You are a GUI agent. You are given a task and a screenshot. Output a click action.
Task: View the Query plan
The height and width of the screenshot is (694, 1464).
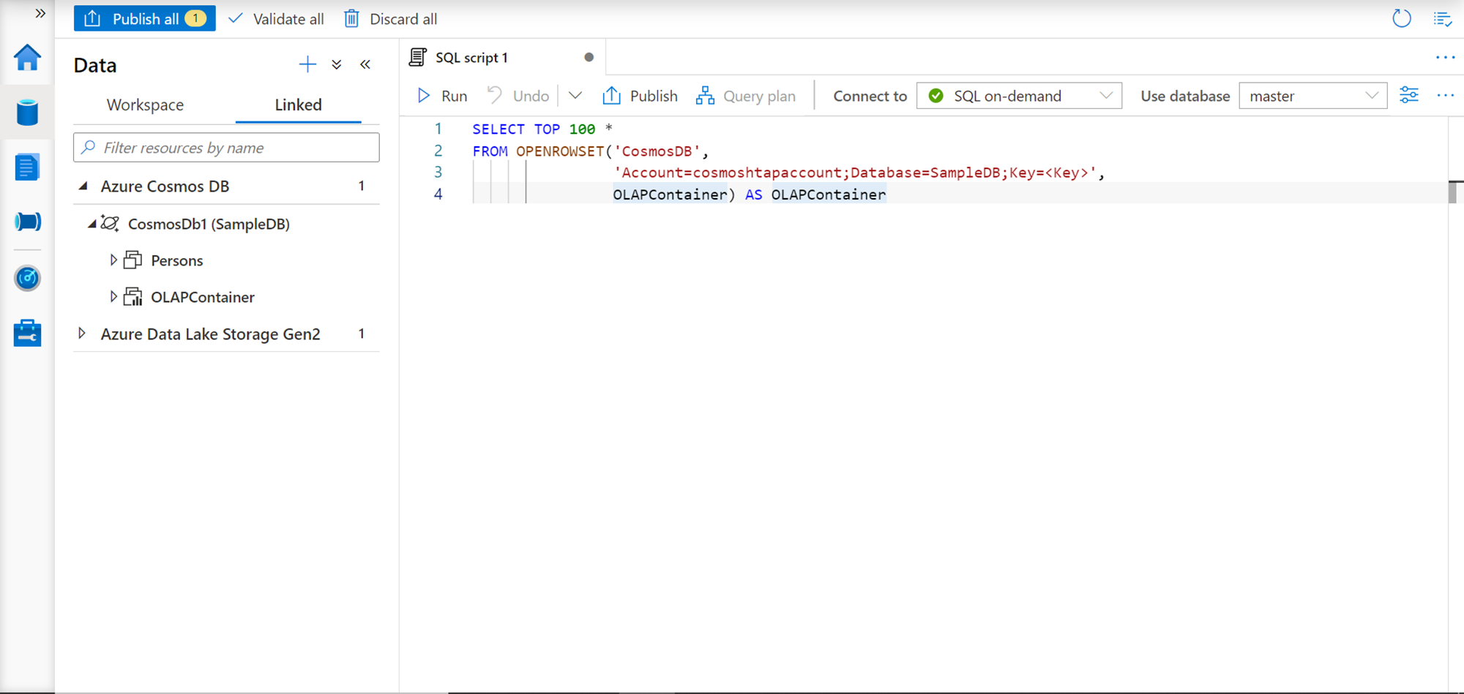pos(745,96)
